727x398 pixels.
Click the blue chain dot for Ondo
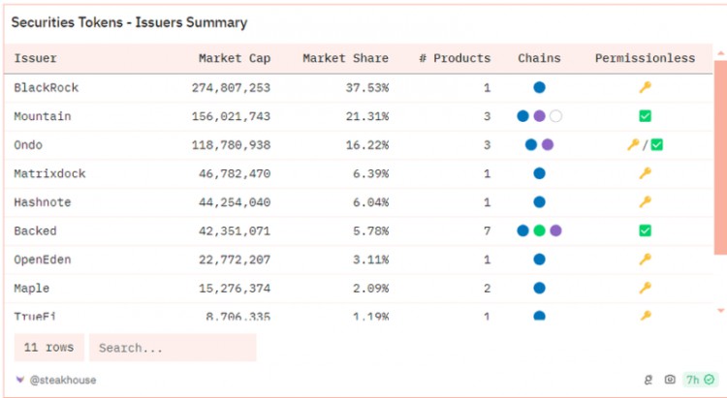click(531, 144)
